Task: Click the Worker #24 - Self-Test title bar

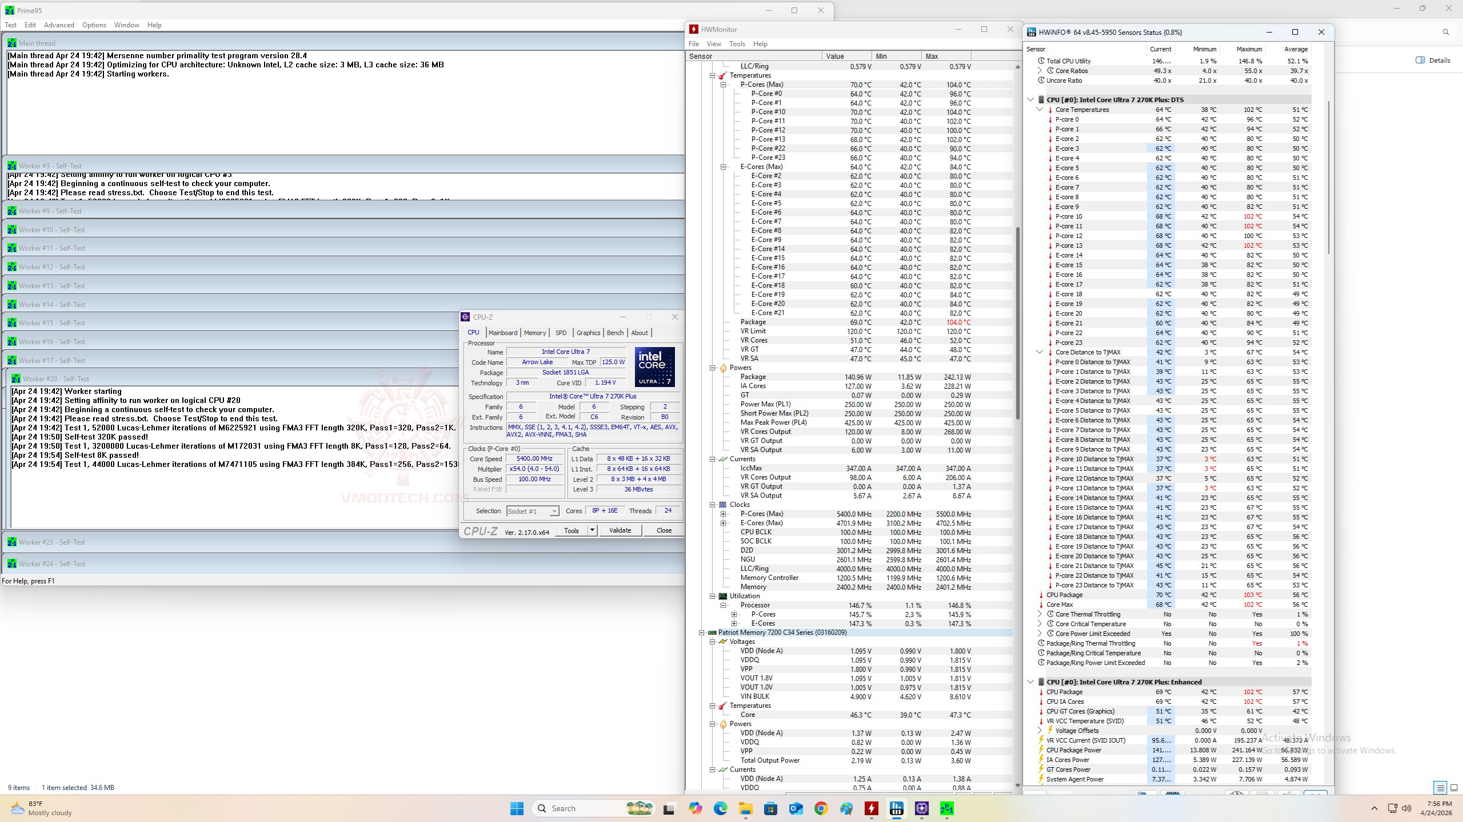Action: (343, 563)
